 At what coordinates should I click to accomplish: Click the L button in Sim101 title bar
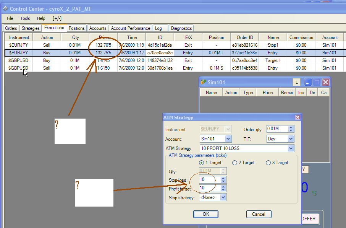pos(297,82)
